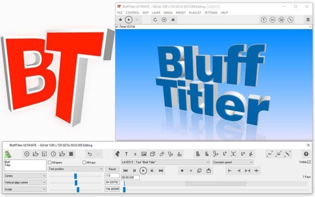Open the LAYER 5 Text layer selector dropdown
The width and height of the screenshot is (315, 197).
tap(165, 162)
